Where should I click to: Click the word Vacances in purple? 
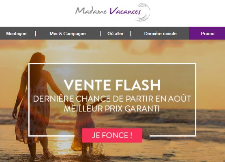pyautogui.click(x=125, y=11)
